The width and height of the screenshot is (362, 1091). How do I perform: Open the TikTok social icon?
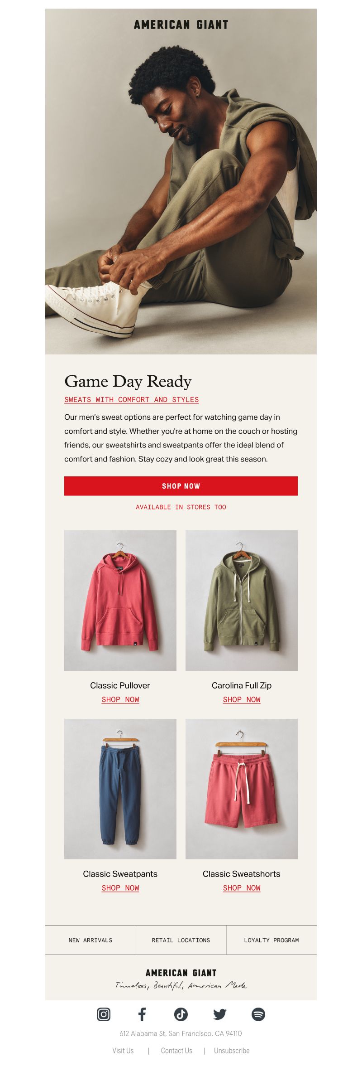click(181, 1014)
